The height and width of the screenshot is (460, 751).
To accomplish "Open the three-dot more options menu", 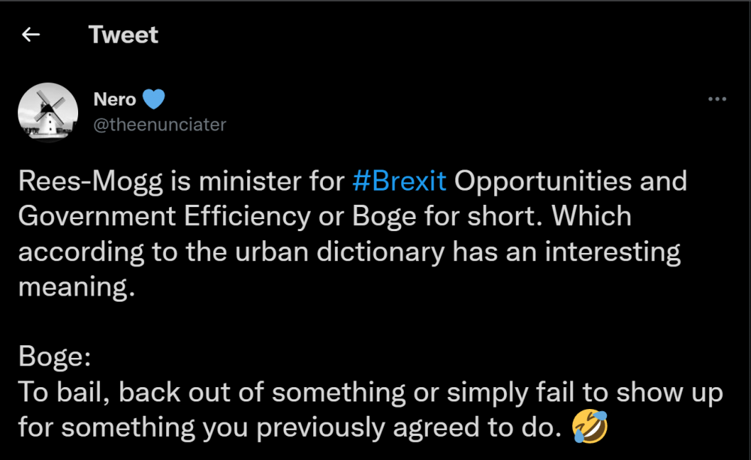I will (x=717, y=100).
